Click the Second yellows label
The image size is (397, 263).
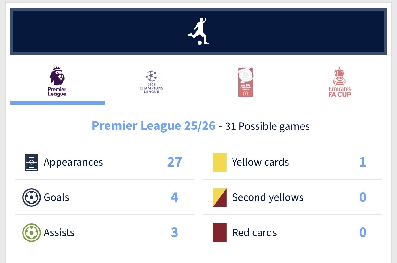point(268,197)
